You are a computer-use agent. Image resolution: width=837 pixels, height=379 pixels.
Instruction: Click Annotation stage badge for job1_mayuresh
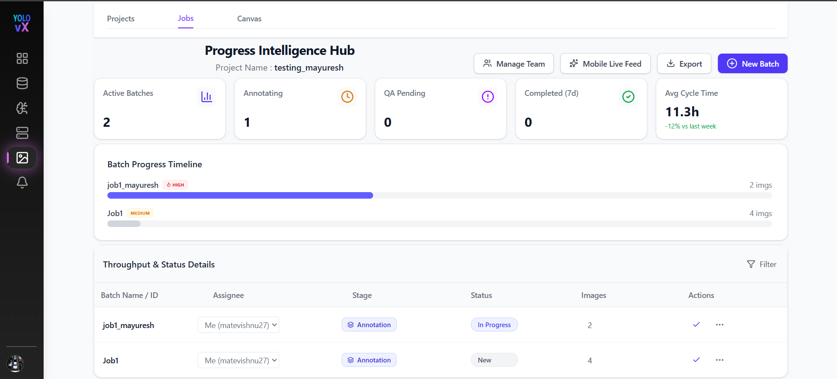[x=369, y=325]
